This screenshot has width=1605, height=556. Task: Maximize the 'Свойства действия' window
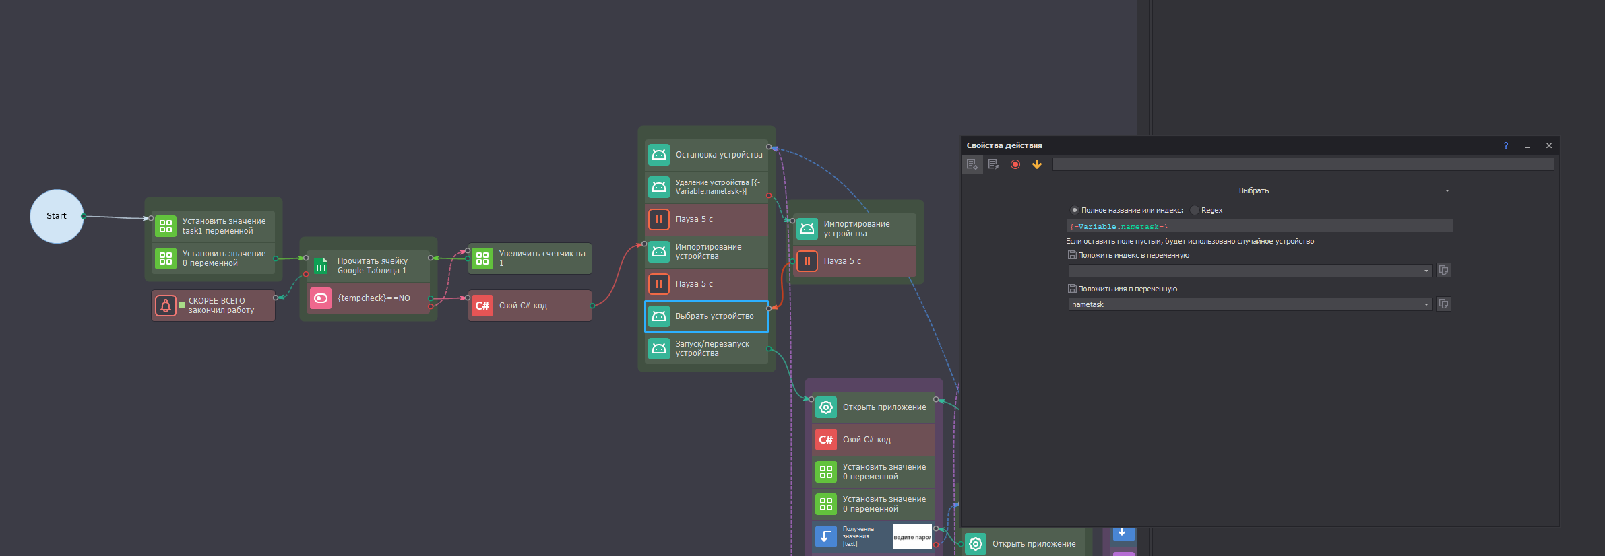tap(1528, 145)
